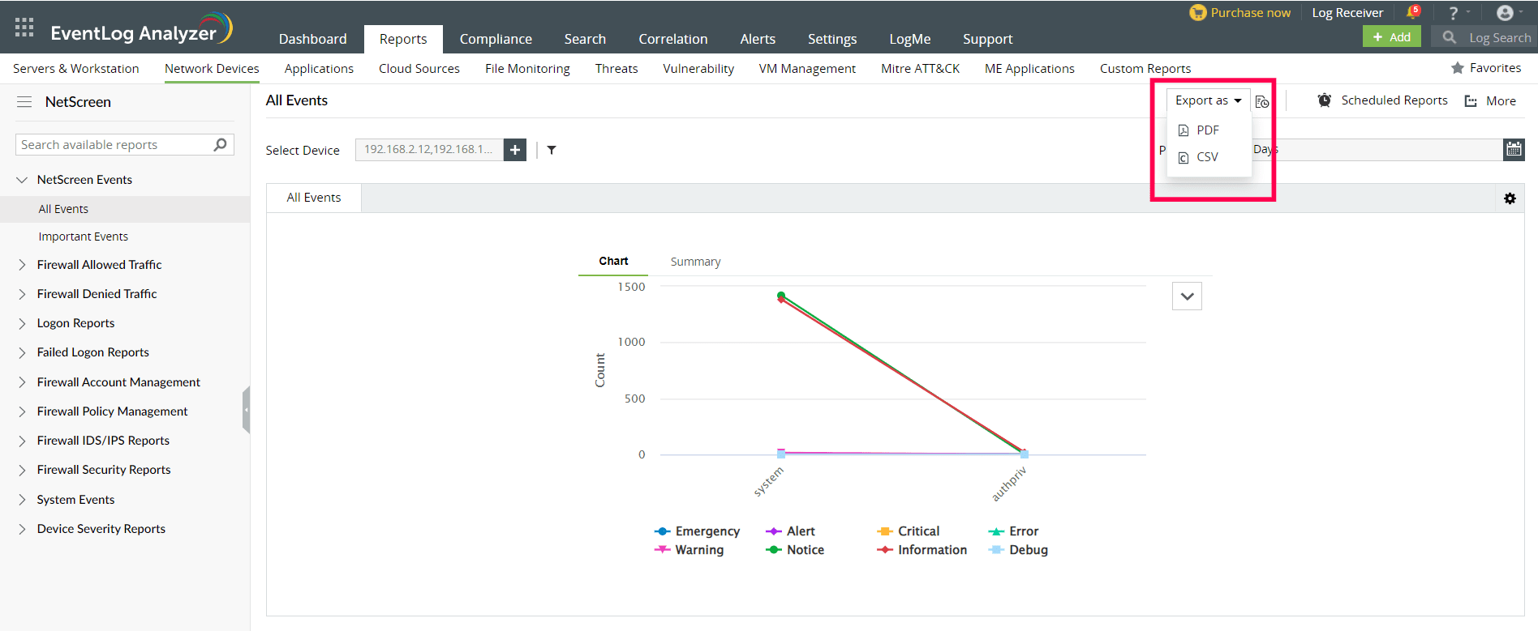
Task: Expand Firewall Denied Traffic reports
Action: coord(22,294)
